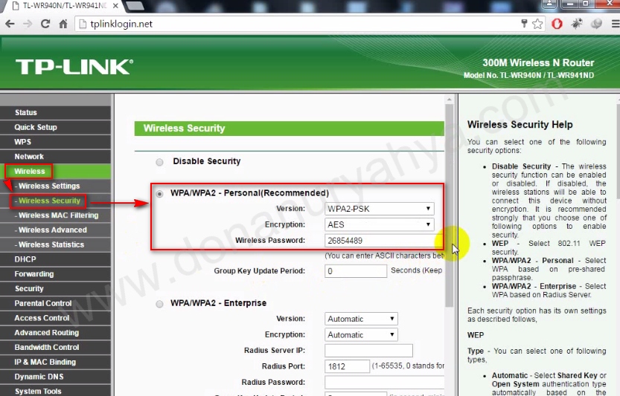
Task: Click the browser forward arrow
Action: pos(28,24)
